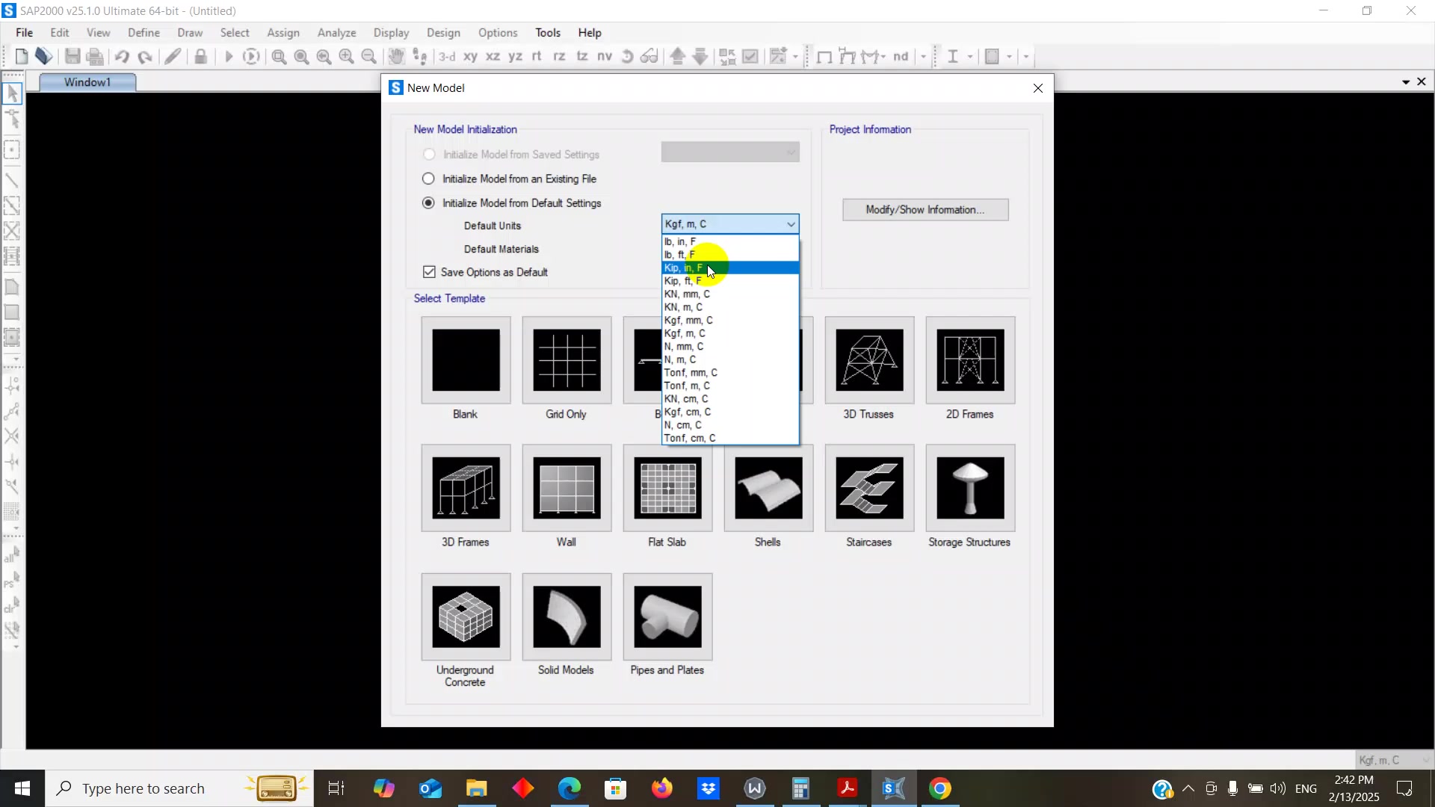Set xy plane view in toolbar
This screenshot has height=807, width=1435.
pyautogui.click(x=471, y=56)
